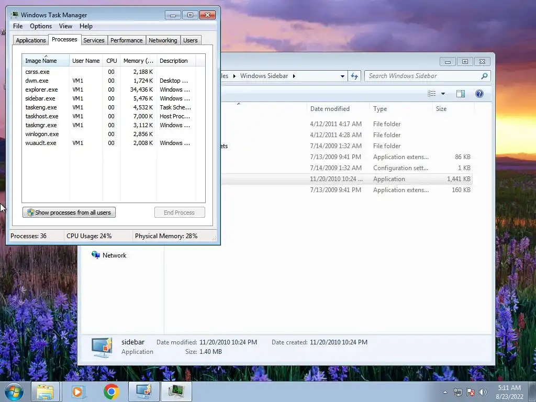The height and width of the screenshot is (402, 536).
Task: Show hidden system tray icons
Action: click(x=445, y=392)
